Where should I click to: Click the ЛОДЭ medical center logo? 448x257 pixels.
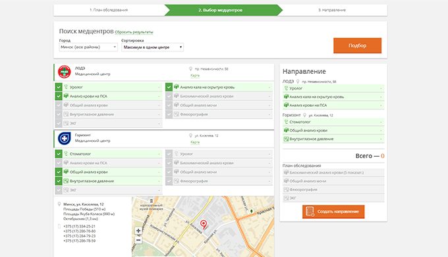pyautogui.click(x=65, y=71)
